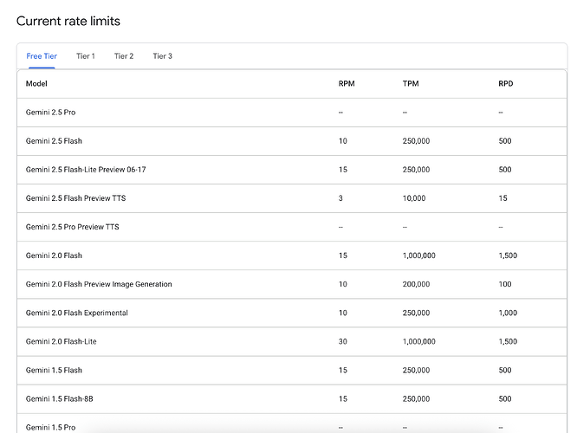Click the TPM column header
This screenshot has height=433, width=577.
[x=411, y=83]
